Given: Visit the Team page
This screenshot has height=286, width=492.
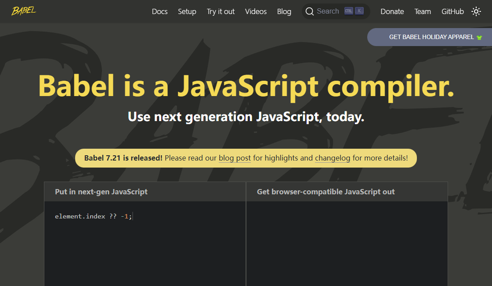Looking at the screenshot, I should pyautogui.click(x=423, y=11).
